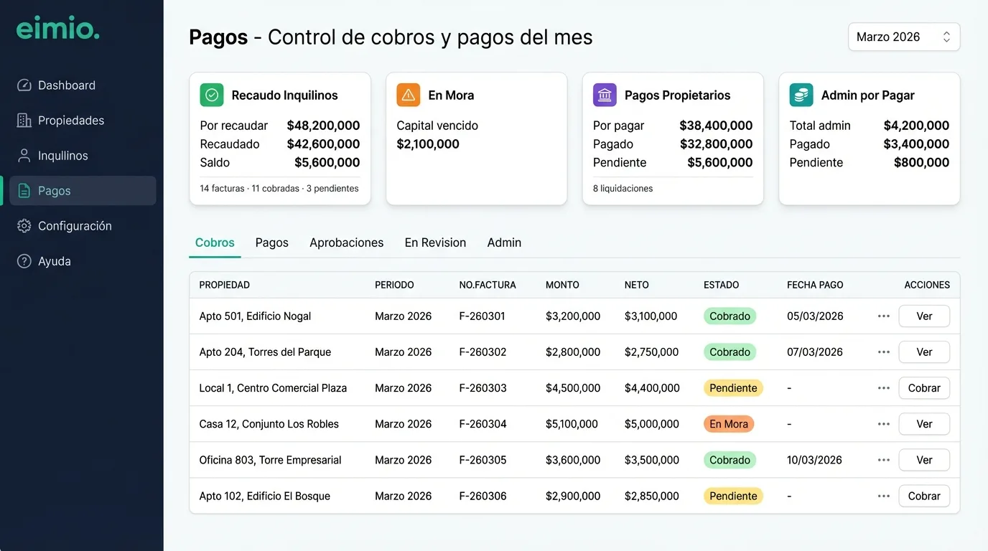The height and width of the screenshot is (551, 988).
Task: Click Cobrar for Local 1, Centro Comercial Plaza
Action: point(923,387)
